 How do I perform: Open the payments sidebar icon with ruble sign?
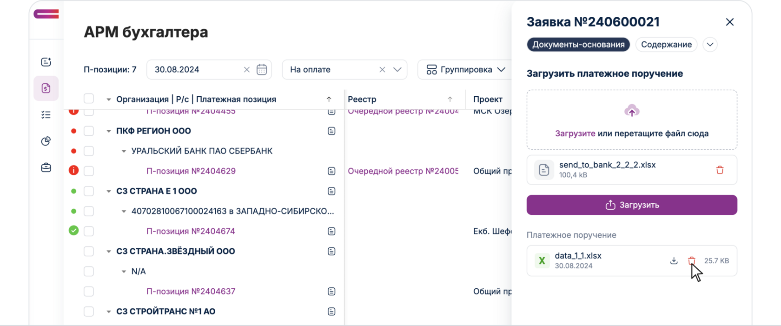click(46, 88)
